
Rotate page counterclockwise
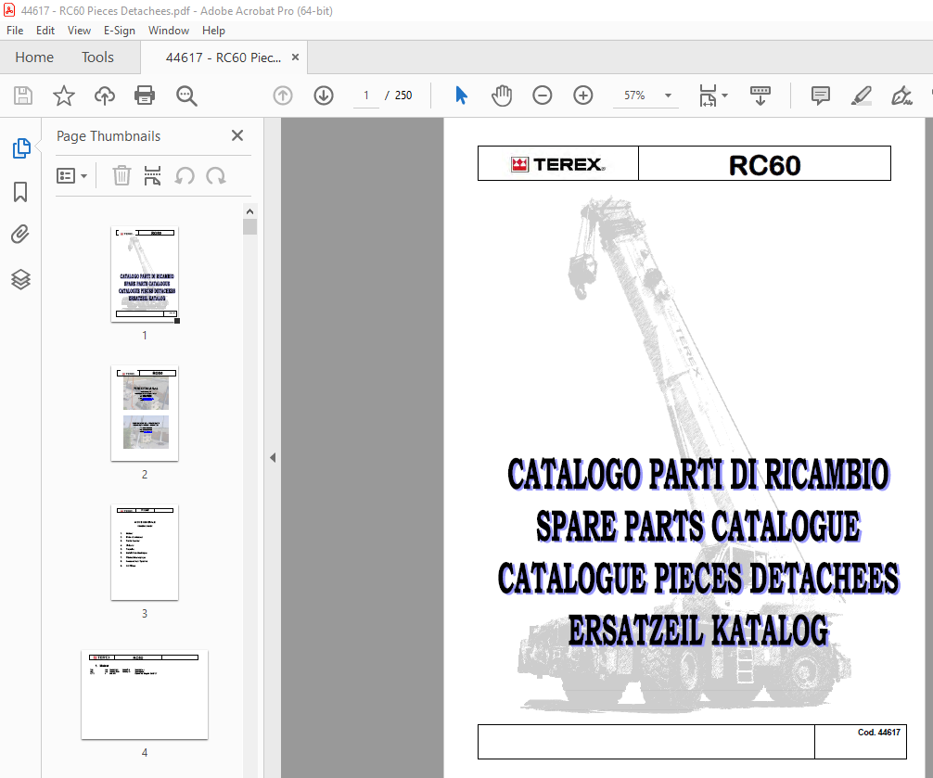(x=185, y=176)
